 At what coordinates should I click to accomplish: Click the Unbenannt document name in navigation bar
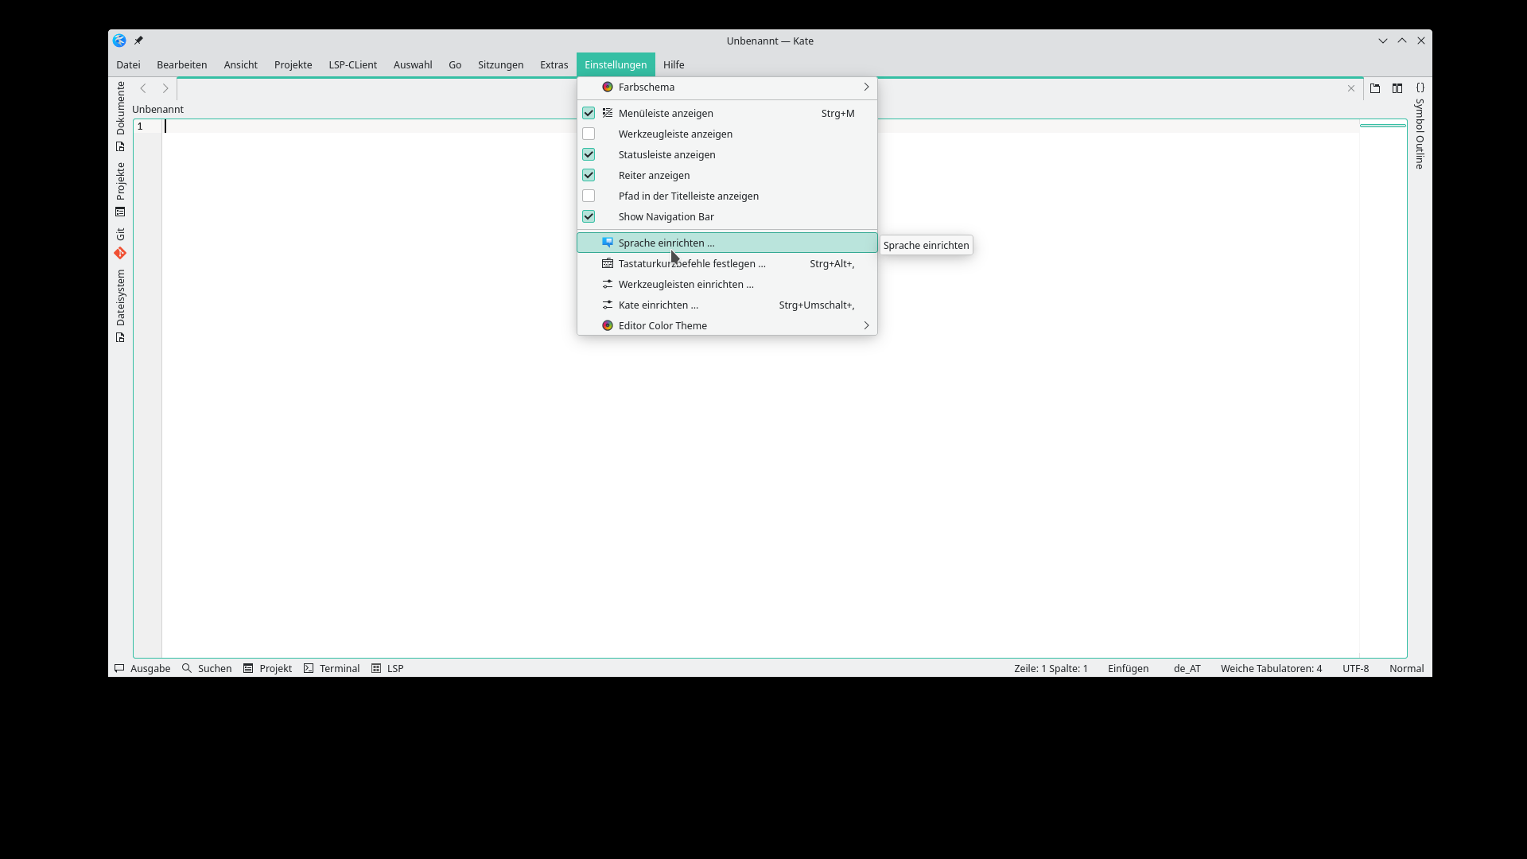[x=157, y=109]
